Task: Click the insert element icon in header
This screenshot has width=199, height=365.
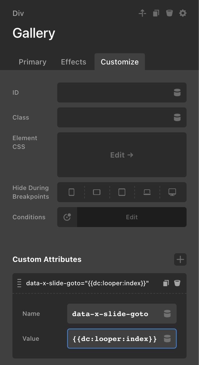Action: (x=142, y=13)
